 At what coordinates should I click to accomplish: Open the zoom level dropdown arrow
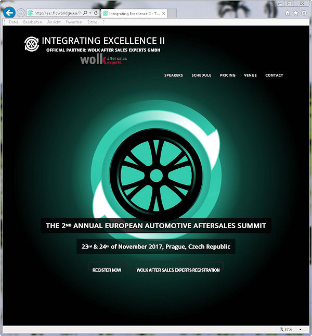pos(300,329)
